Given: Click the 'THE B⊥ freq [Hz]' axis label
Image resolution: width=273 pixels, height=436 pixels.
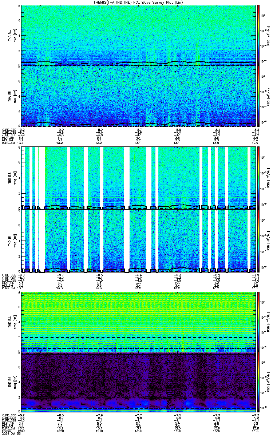Looking at the screenshot, I should click(x=12, y=322).
